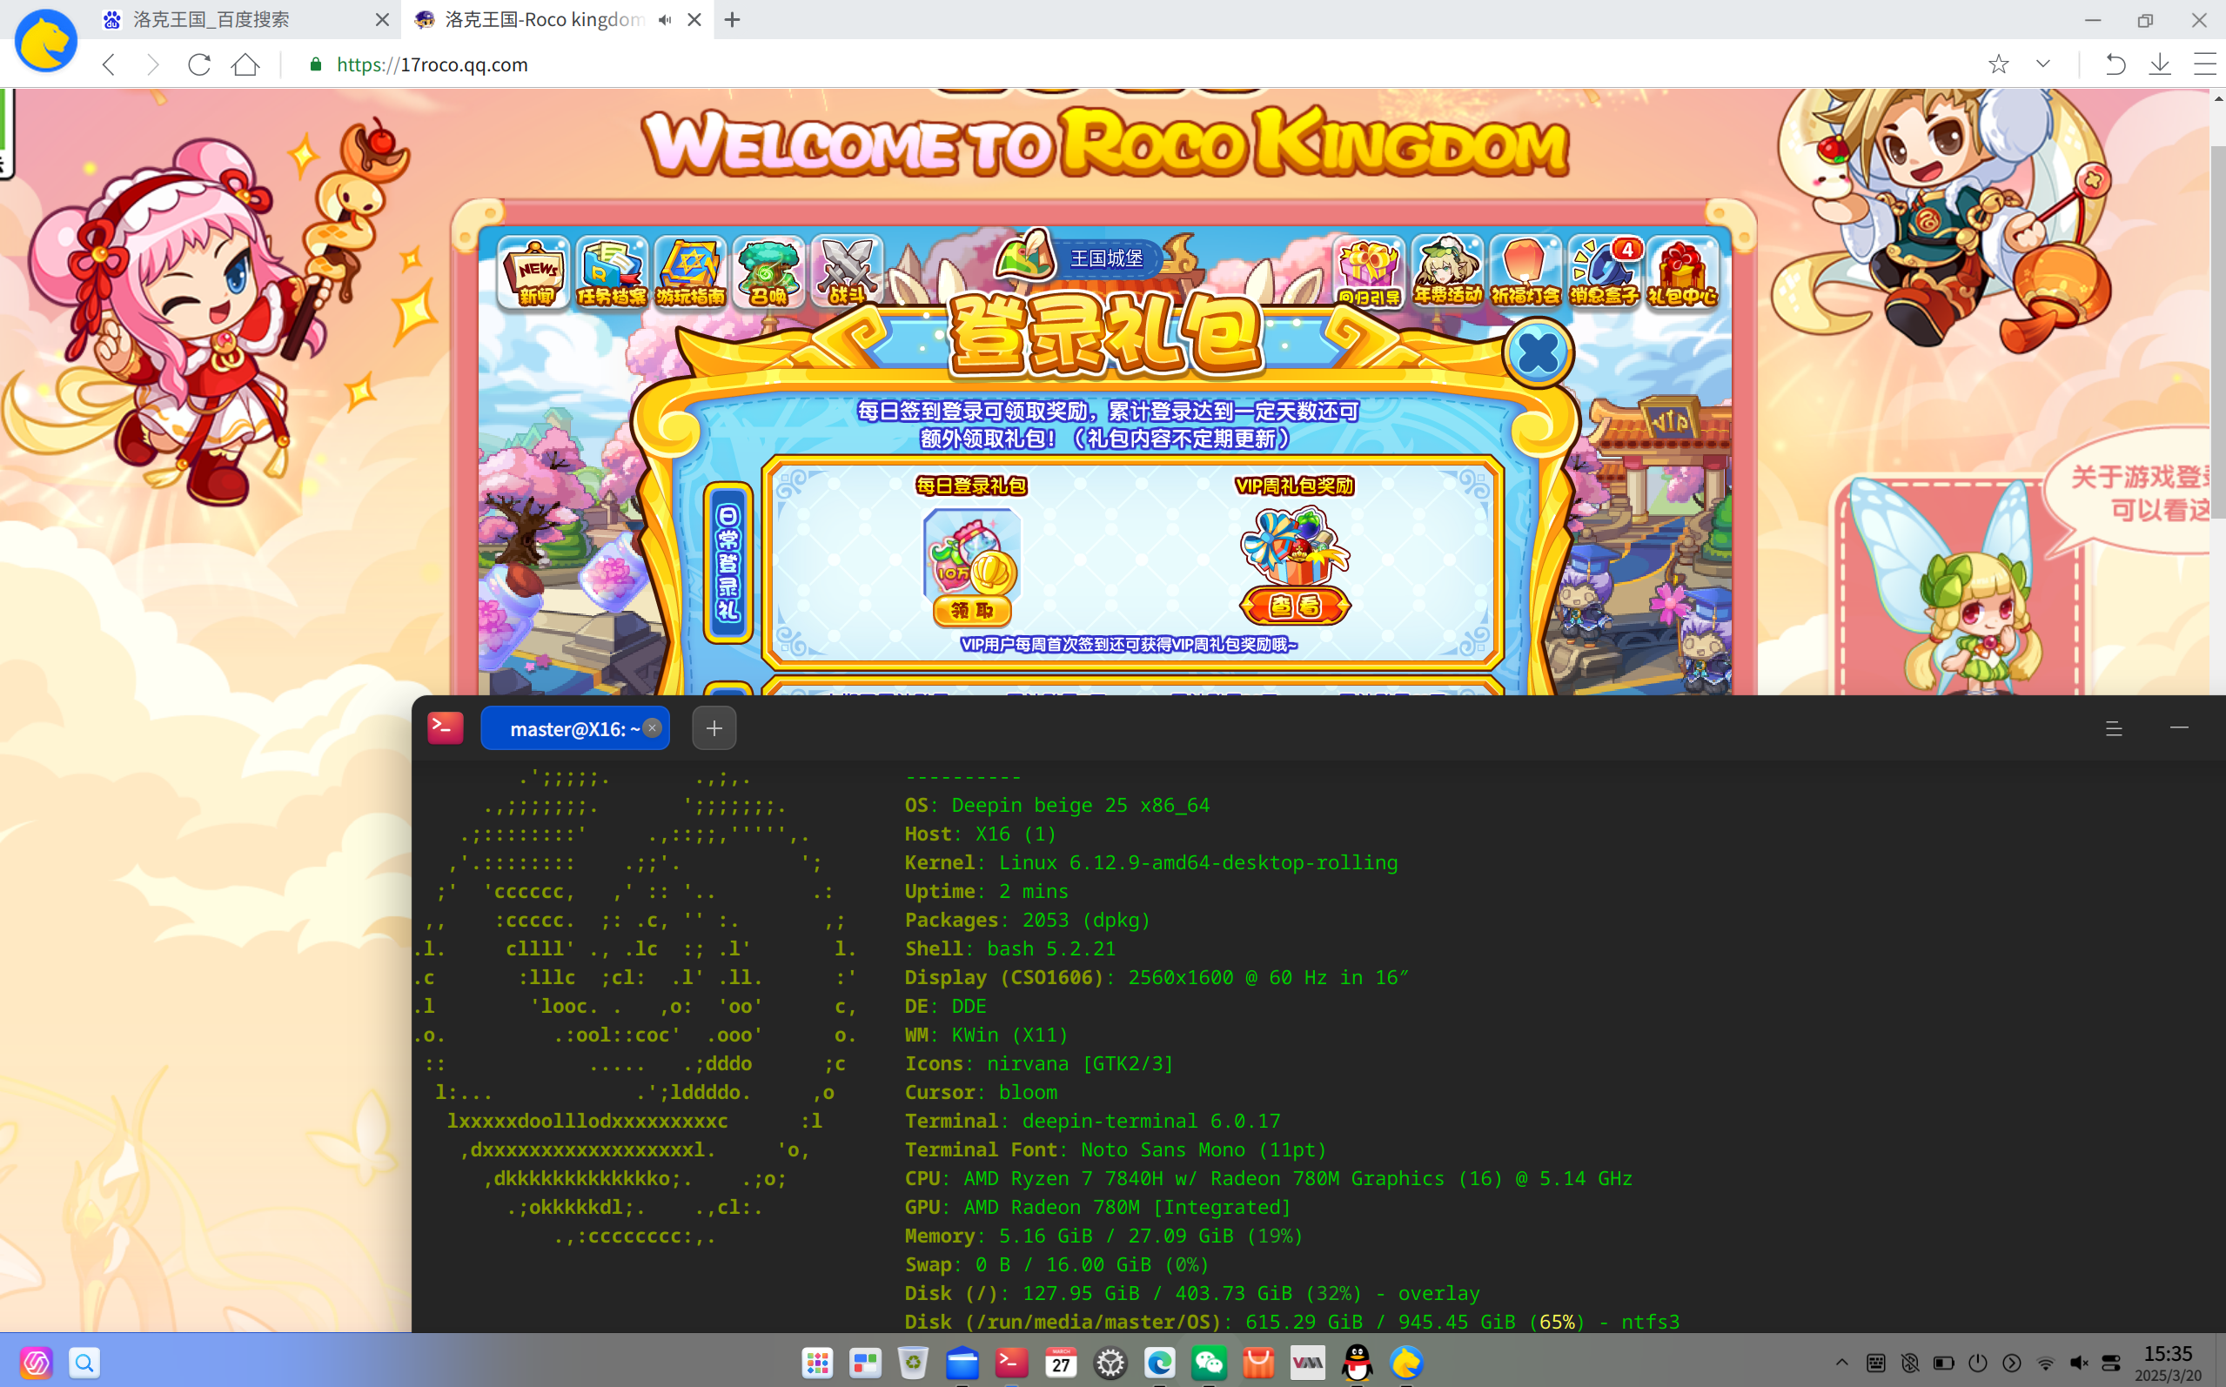Open the 游玩指南 guide icon
Viewport: 2226px width, 1387px height.
(x=690, y=271)
